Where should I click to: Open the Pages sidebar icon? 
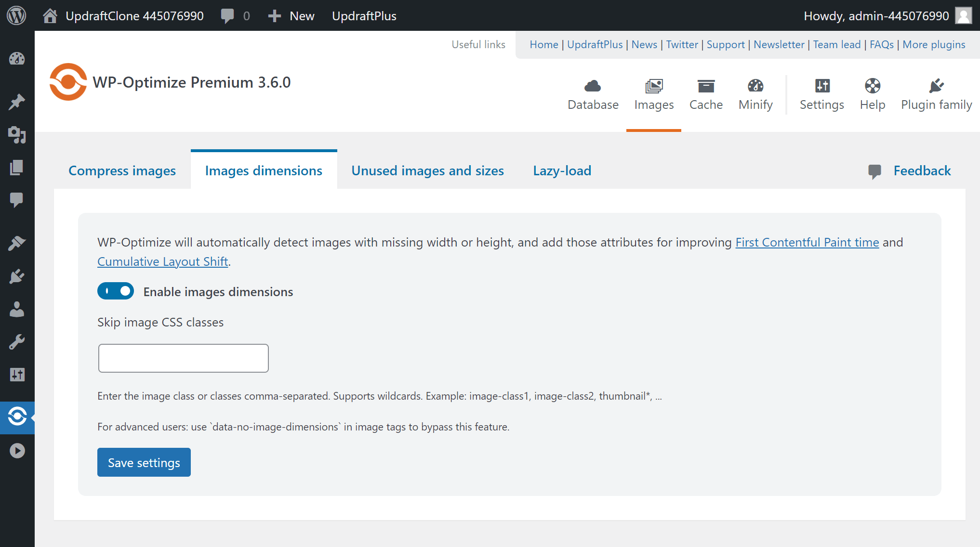tap(17, 168)
